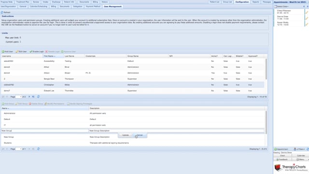The height and width of the screenshot is (174, 309).
Task: Sort users by Last Name column header
Action: point(74,56)
